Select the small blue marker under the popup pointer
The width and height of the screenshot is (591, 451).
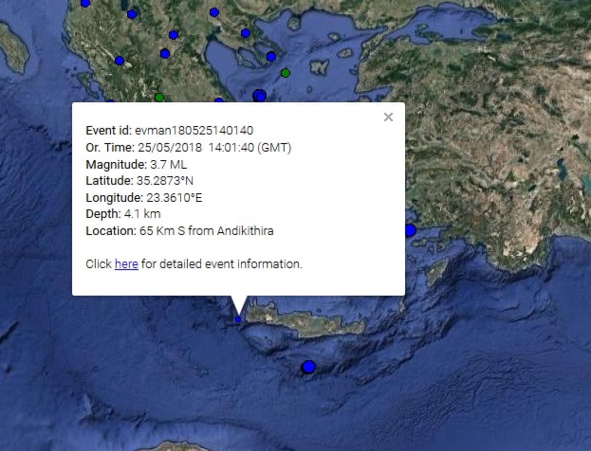click(238, 319)
